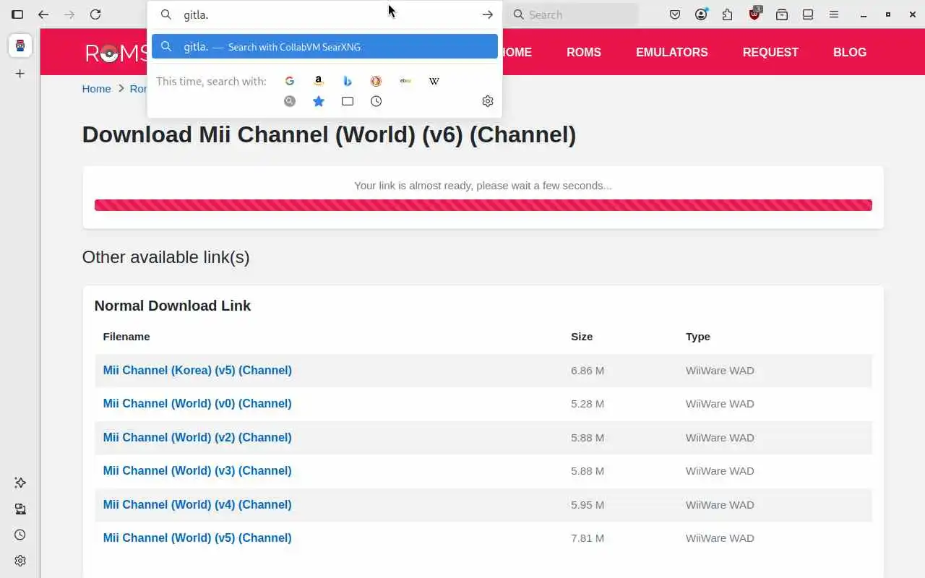The height and width of the screenshot is (578, 925).
Task: Click the 'Filename' column header
Action: tap(126, 336)
